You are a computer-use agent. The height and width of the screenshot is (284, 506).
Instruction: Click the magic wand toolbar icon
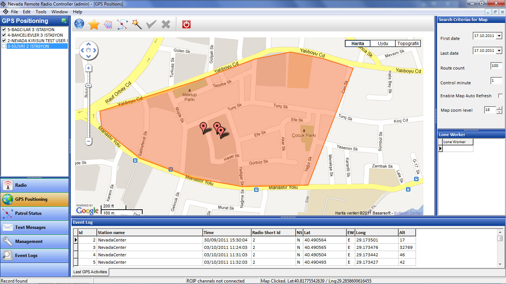pyautogui.click(x=137, y=24)
